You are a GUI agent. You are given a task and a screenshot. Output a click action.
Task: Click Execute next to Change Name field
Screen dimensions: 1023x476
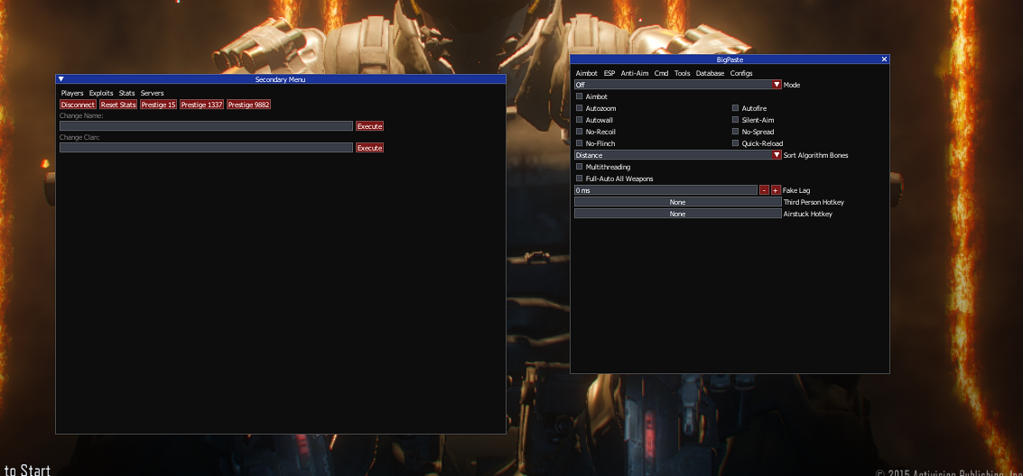point(369,126)
